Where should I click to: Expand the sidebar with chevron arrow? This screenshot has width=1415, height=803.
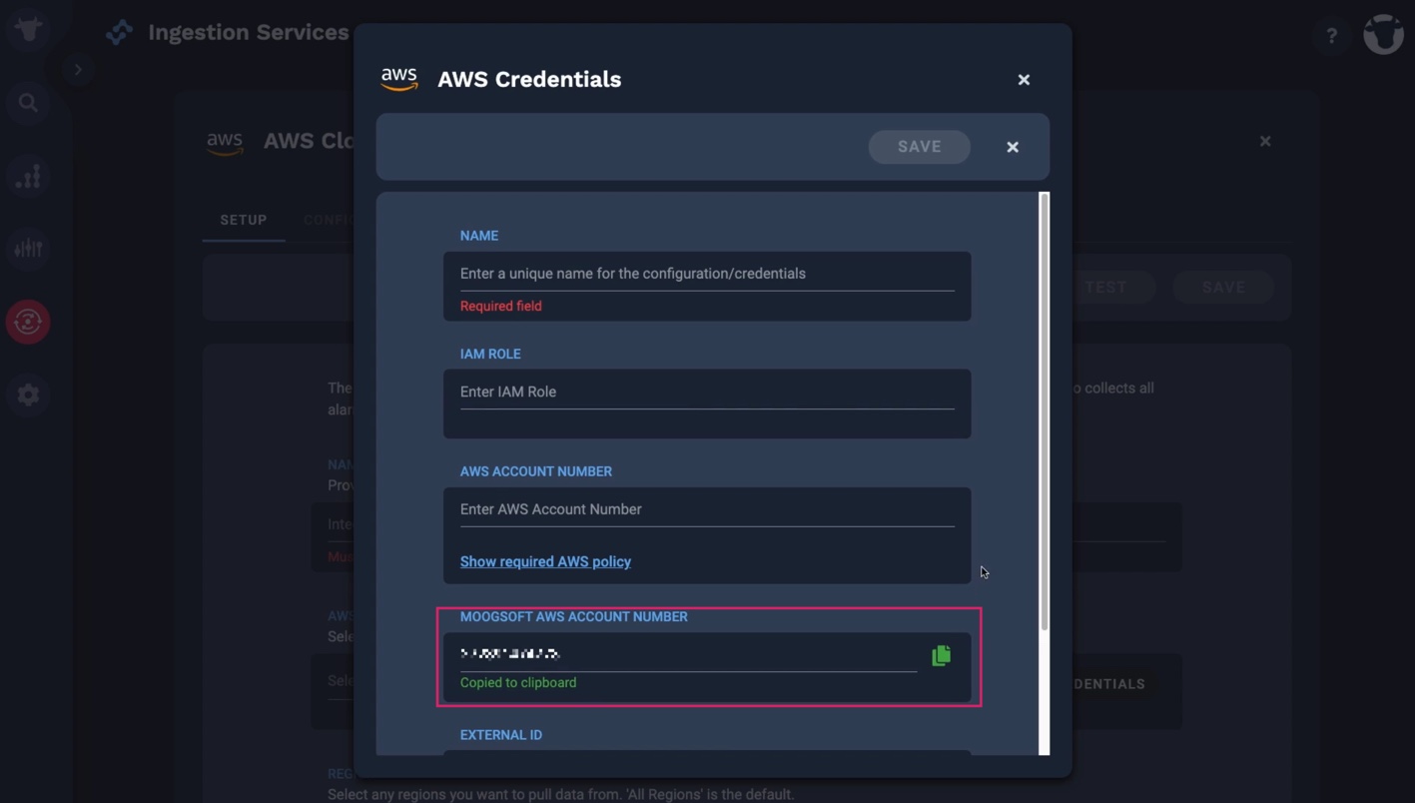(78, 70)
